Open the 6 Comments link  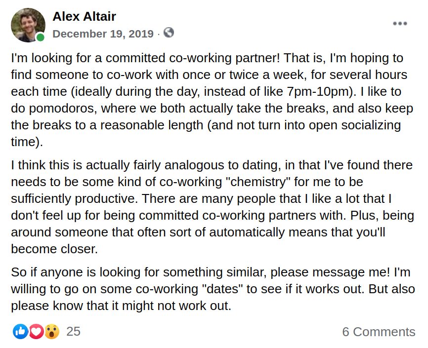click(x=379, y=332)
